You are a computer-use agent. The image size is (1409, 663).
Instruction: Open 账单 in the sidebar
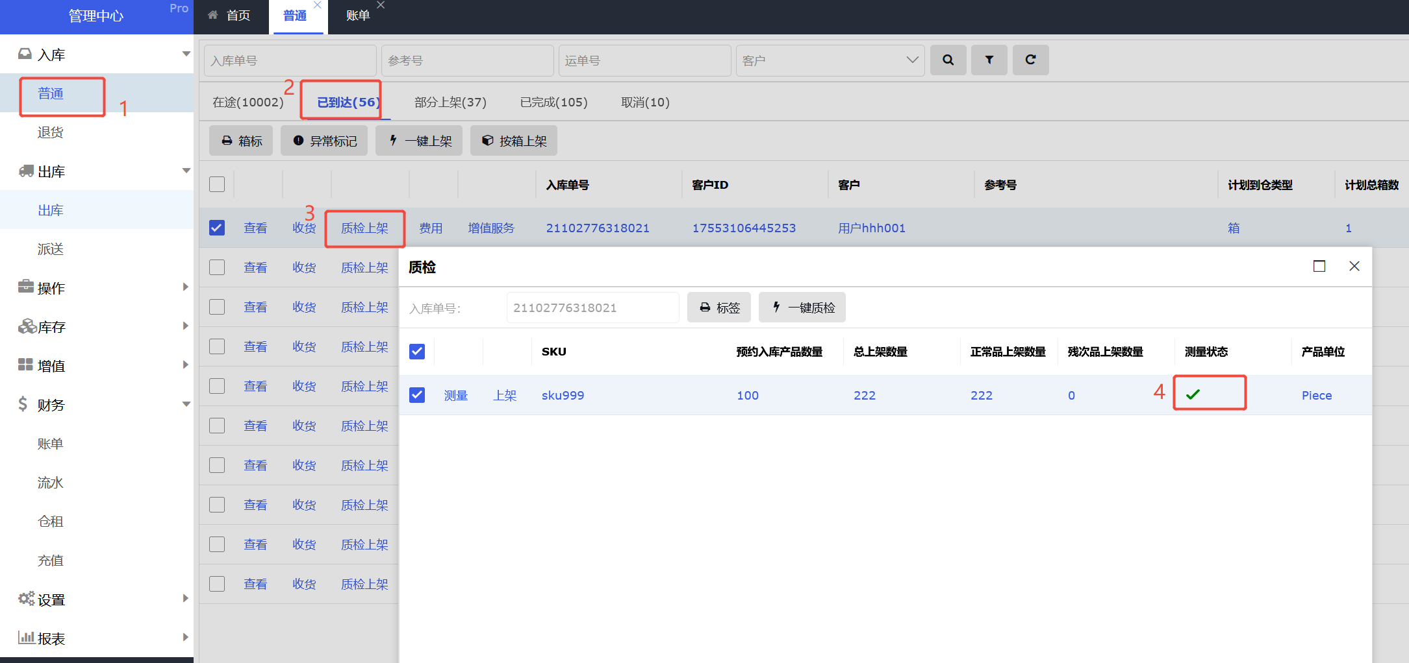click(x=51, y=444)
